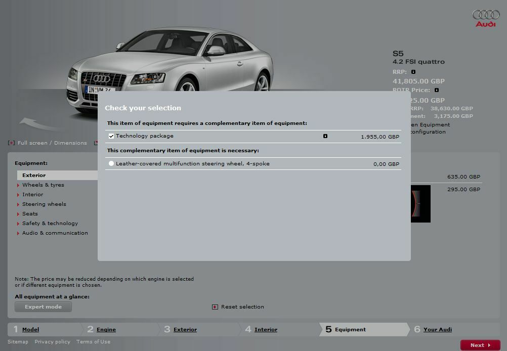Uncheck the Technology package checkbox
The image size is (507, 351).
click(111, 136)
